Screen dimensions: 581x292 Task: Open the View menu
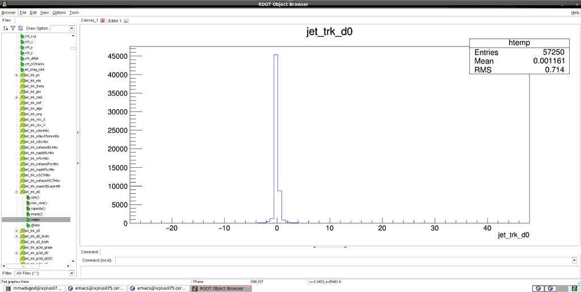coord(44,12)
